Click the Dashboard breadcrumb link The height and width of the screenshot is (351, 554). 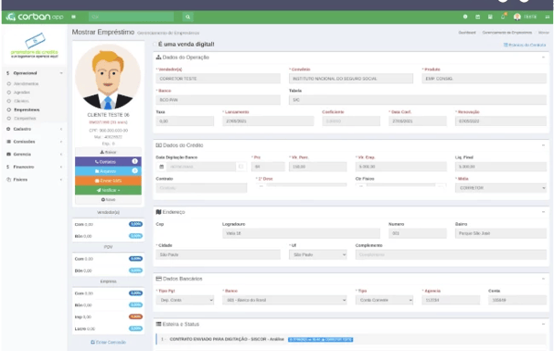tap(467, 33)
